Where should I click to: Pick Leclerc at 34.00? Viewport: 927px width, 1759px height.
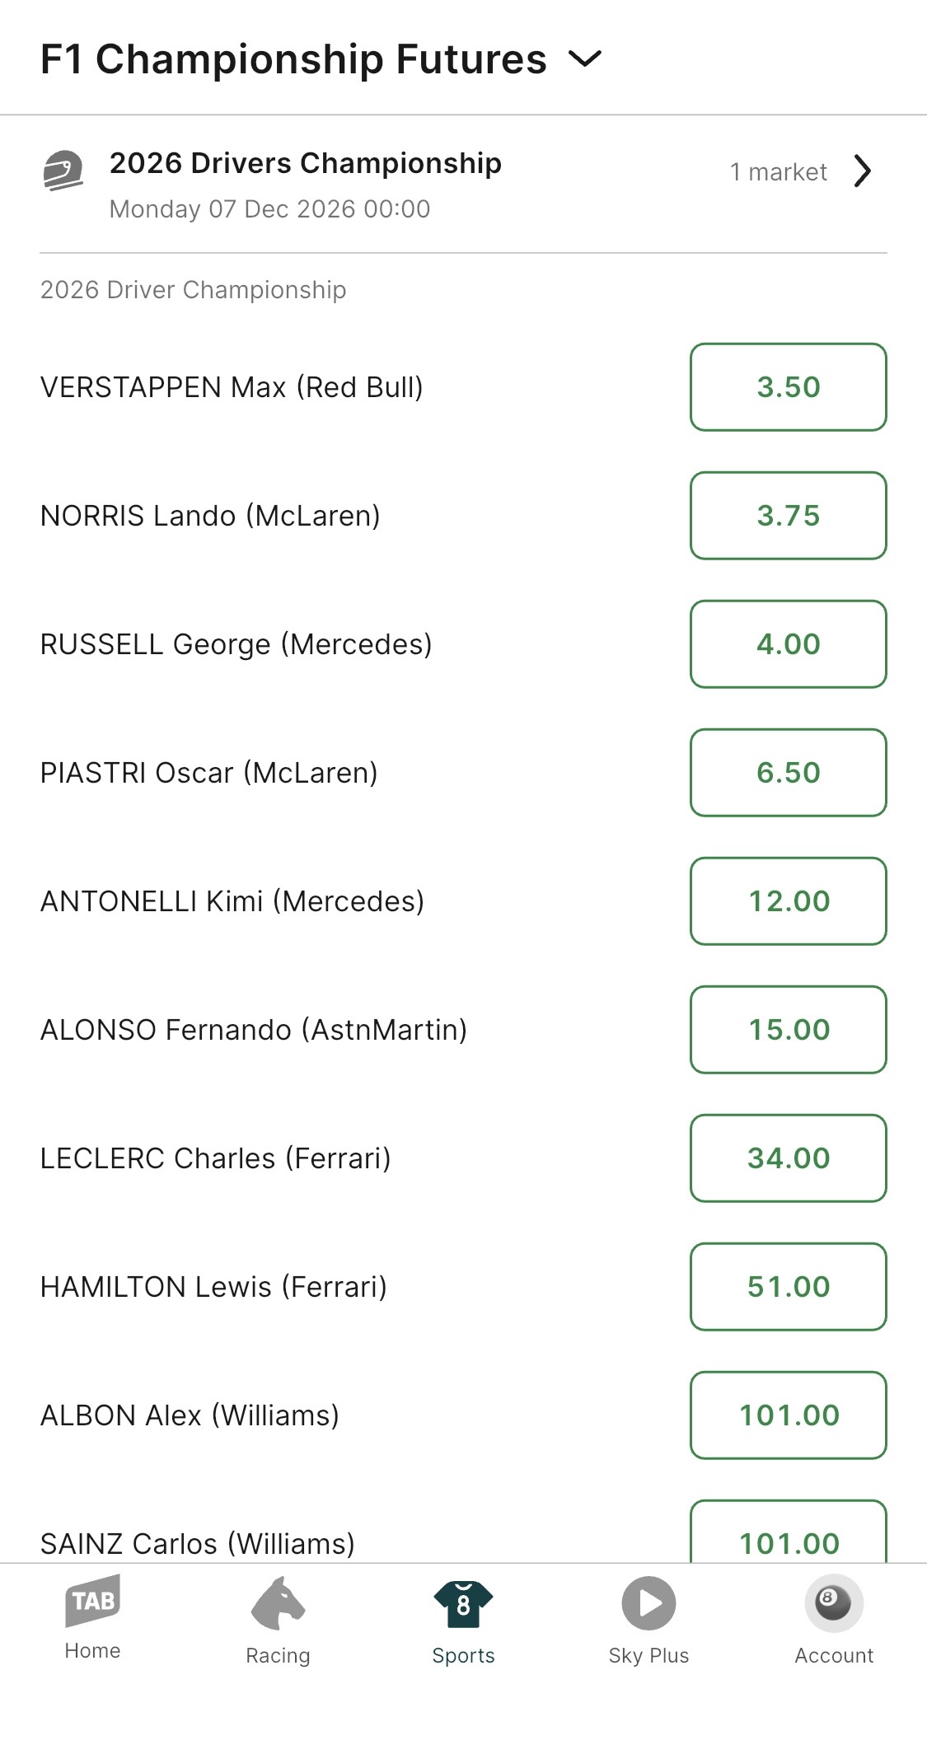point(788,1158)
